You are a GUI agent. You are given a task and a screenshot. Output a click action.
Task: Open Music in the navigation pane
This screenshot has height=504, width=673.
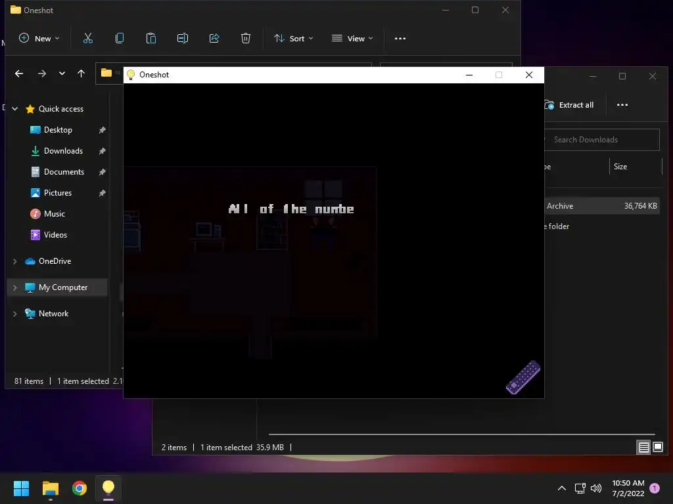click(x=55, y=214)
